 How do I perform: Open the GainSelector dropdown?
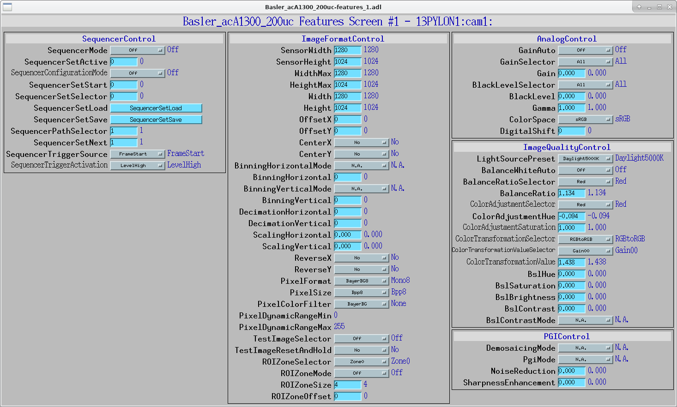coord(586,61)
